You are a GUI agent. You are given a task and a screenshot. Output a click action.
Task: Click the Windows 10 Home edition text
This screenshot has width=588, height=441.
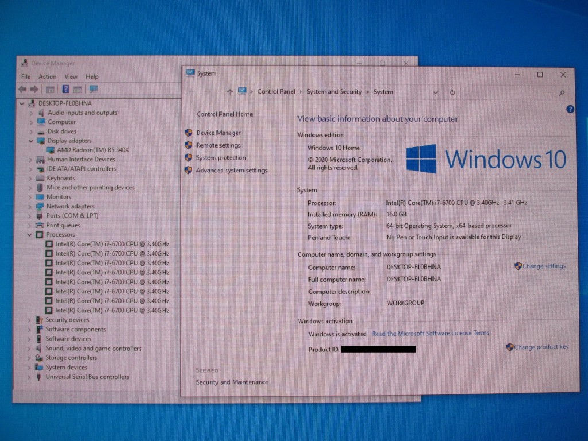tap(334, 148)
